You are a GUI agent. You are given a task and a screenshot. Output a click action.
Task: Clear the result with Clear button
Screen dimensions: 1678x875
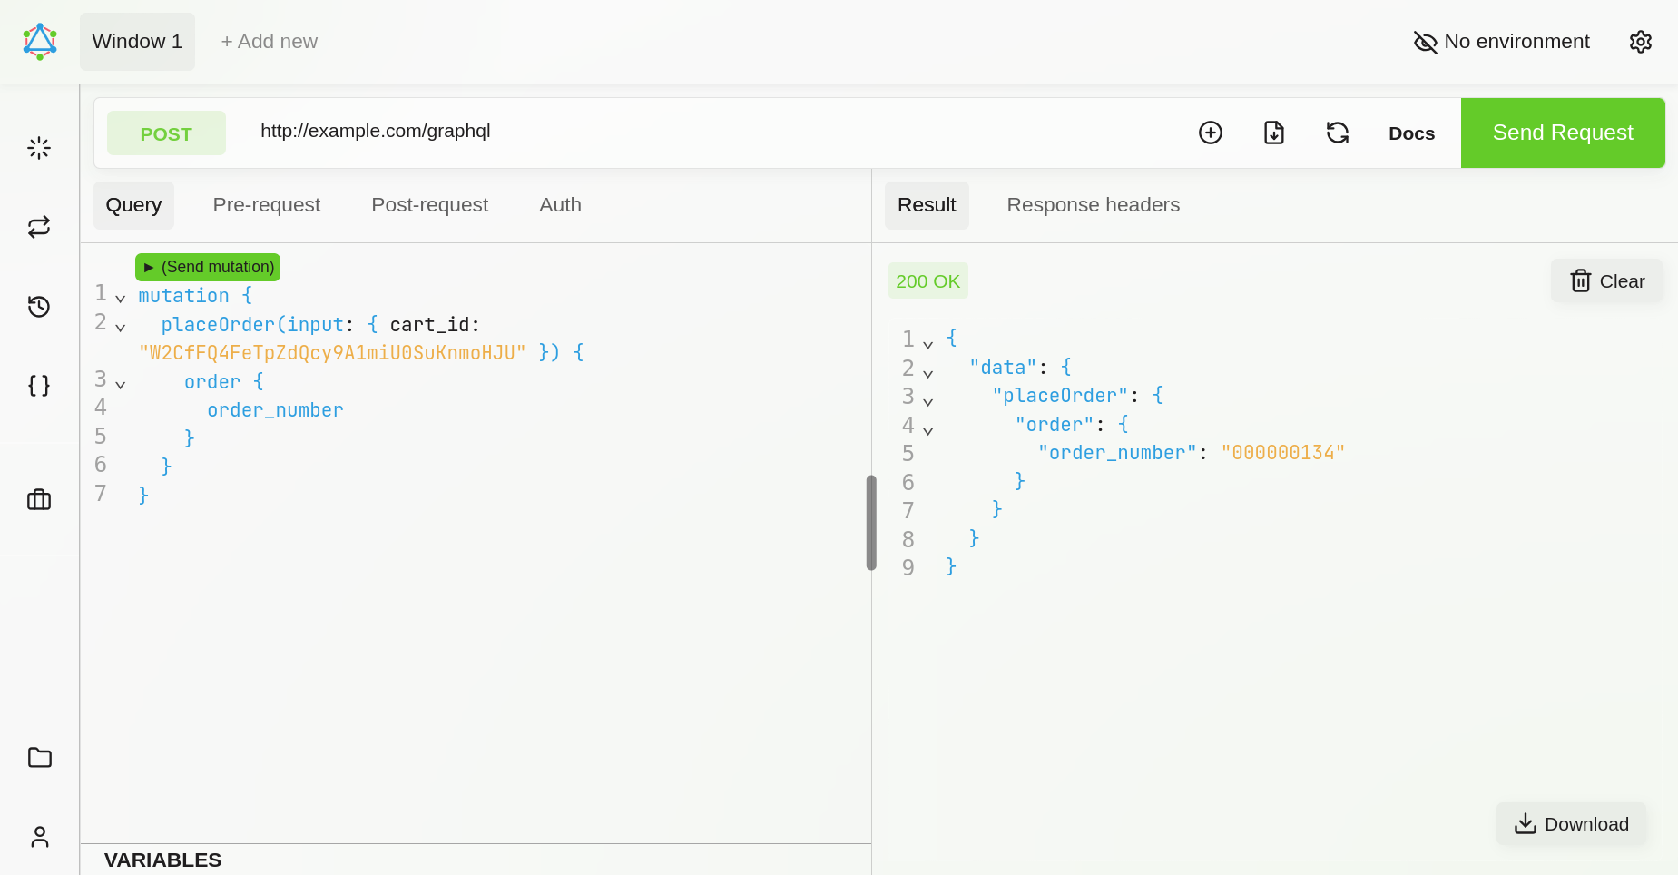point(1606,281)
